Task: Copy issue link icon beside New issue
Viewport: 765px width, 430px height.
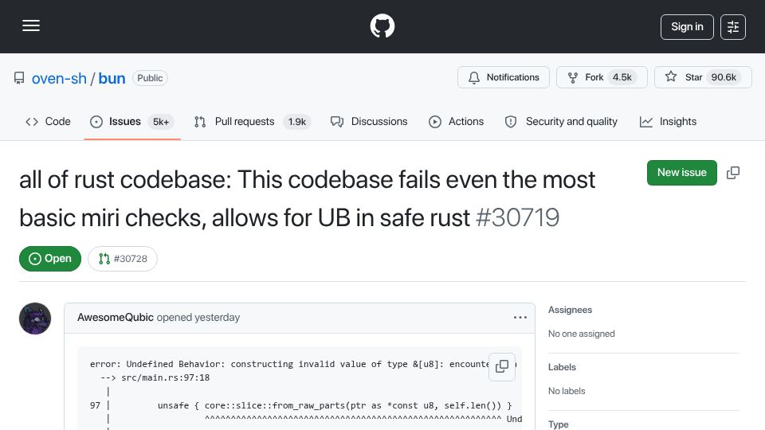Action: (733, 173)
